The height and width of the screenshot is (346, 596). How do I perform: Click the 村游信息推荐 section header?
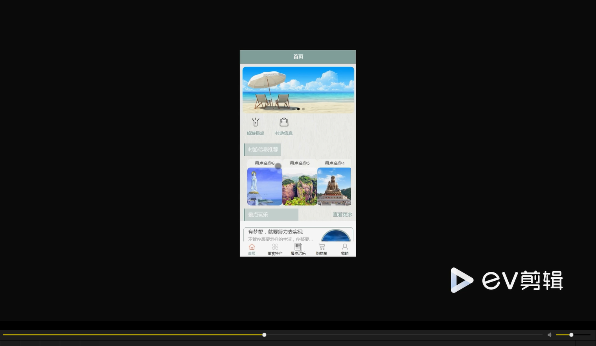tap(263, 149)
